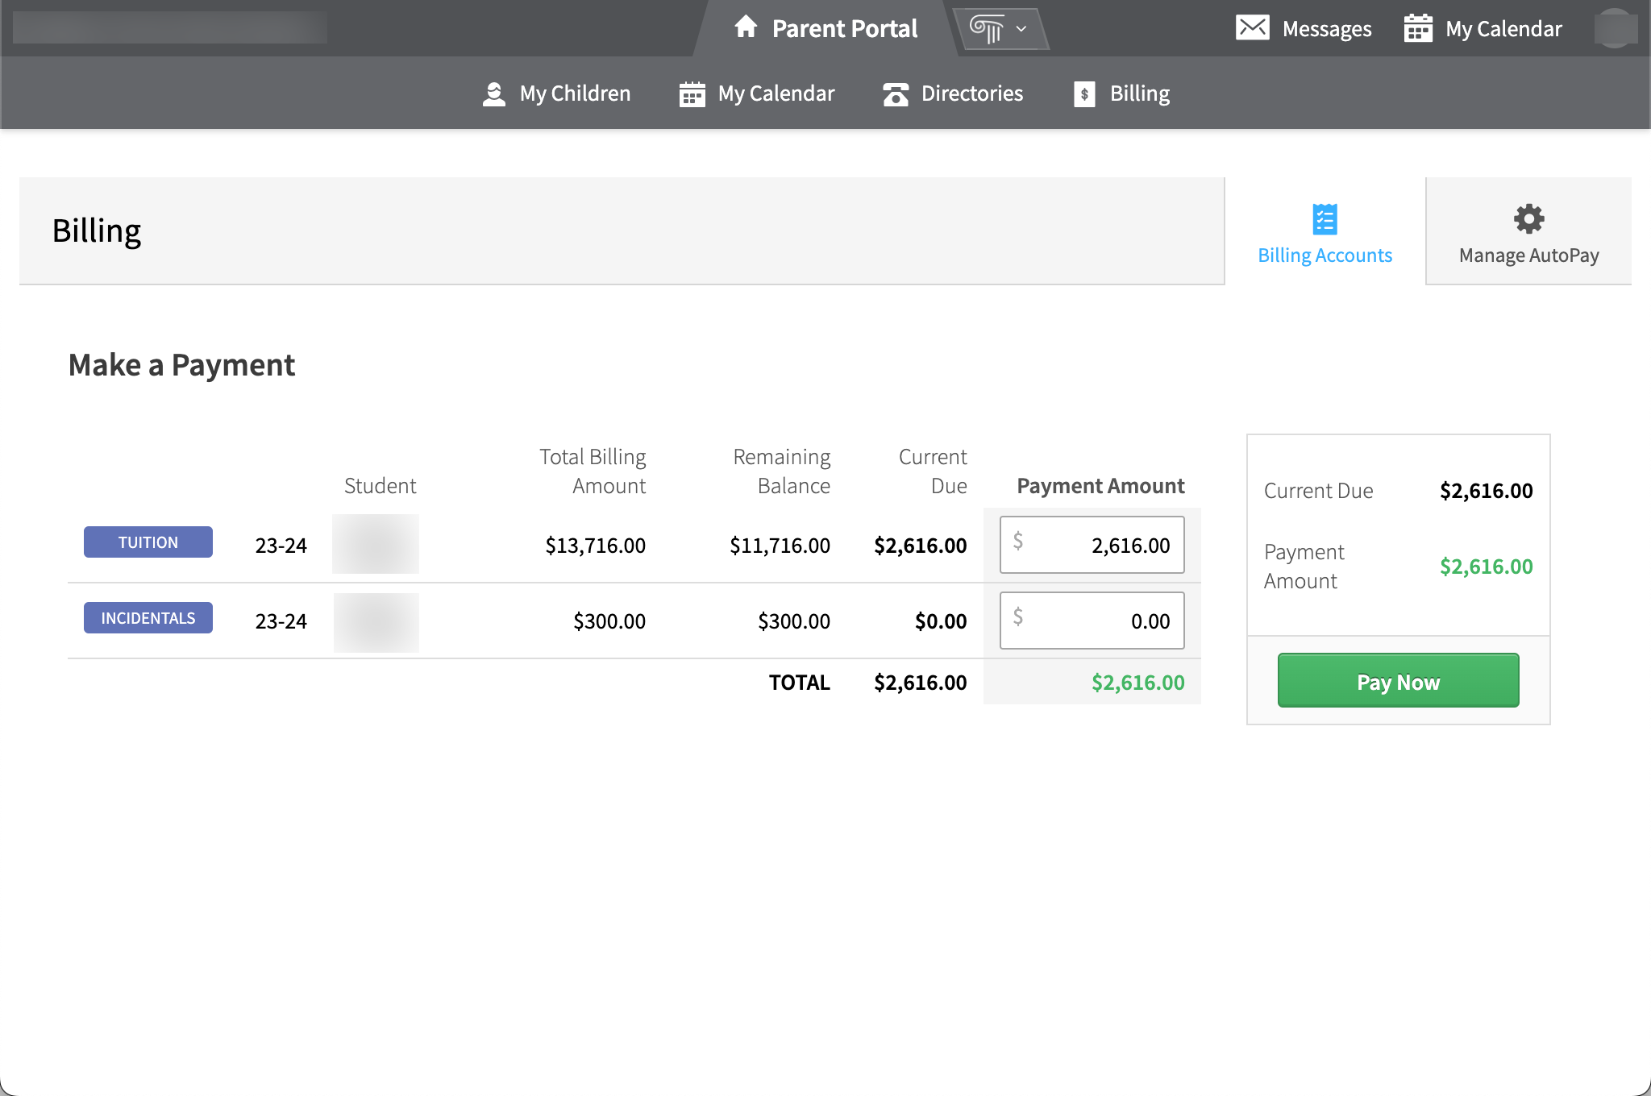Open the profile avatar in top right corner
This screenshot has width=1651, height=1096.
(x=1616, y=27)
